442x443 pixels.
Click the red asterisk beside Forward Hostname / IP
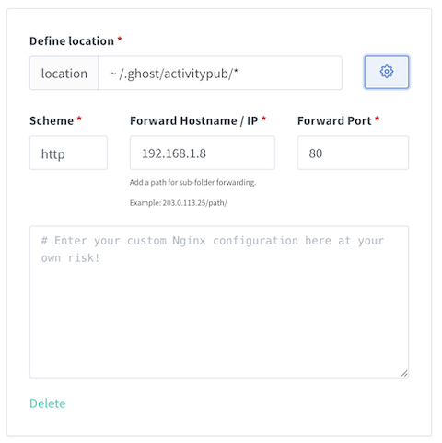tap(263, 119)
